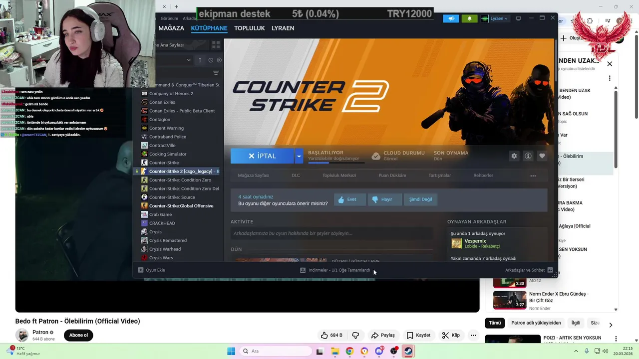Open the Rehberler link
This screenshot has height=359, width=639.
coord(483,176)
